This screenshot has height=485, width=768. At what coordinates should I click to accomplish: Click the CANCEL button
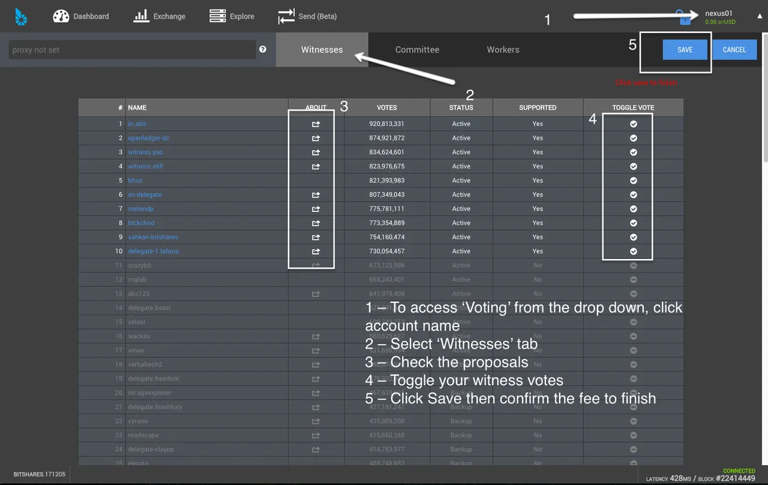(734, 50)
